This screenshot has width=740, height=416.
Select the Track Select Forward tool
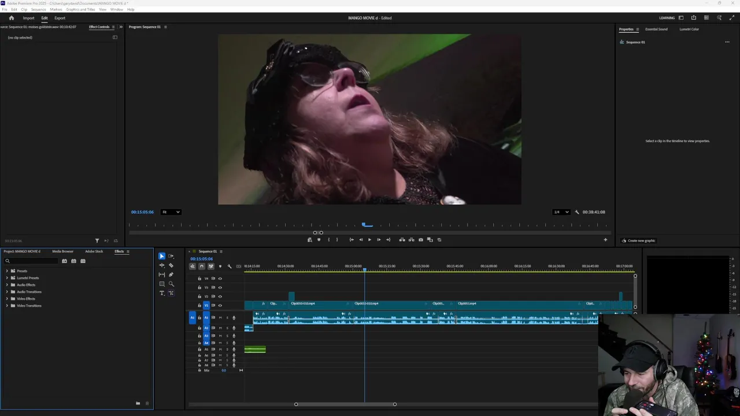[x=171, y=256]
